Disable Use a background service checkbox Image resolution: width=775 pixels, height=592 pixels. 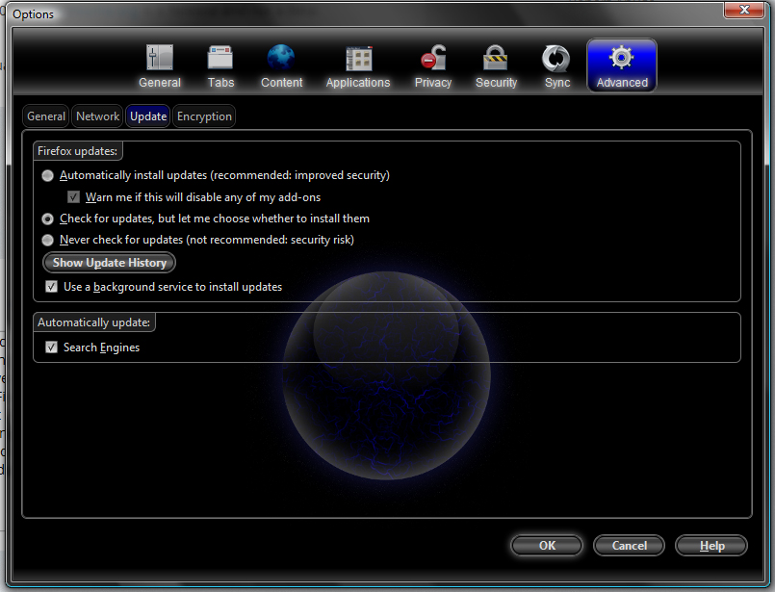[x=52, y=287]
